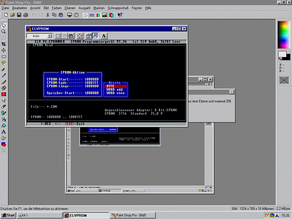Open a file with the folder icon
The width and height of the screenshot is (292, 219).
(x=13, y=15)
